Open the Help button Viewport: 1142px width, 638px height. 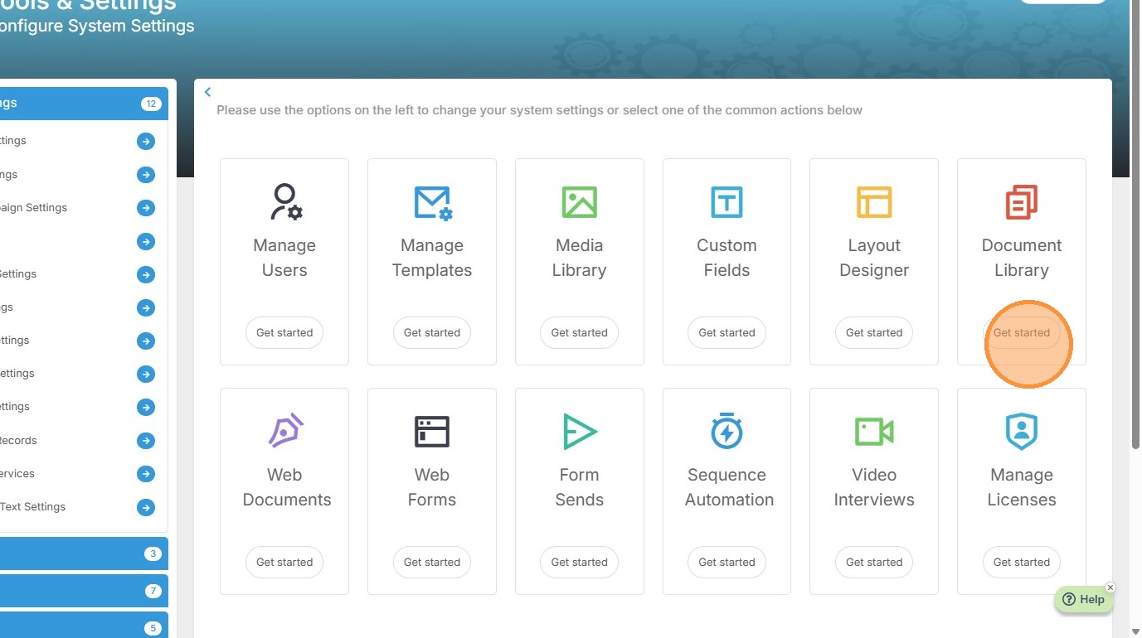pyautogui.click(x=1083, y=600)
